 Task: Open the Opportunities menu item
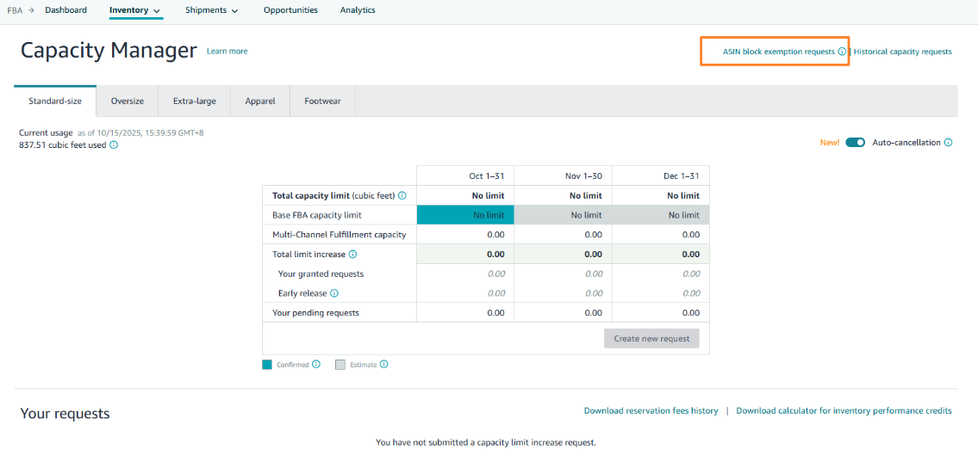pos(290,10)
